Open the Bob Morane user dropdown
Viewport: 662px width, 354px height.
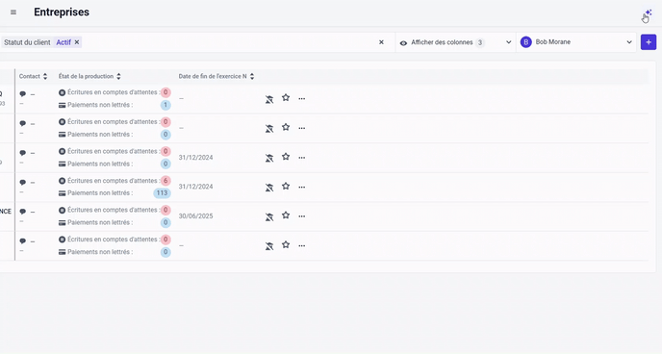tap(575, 42)
